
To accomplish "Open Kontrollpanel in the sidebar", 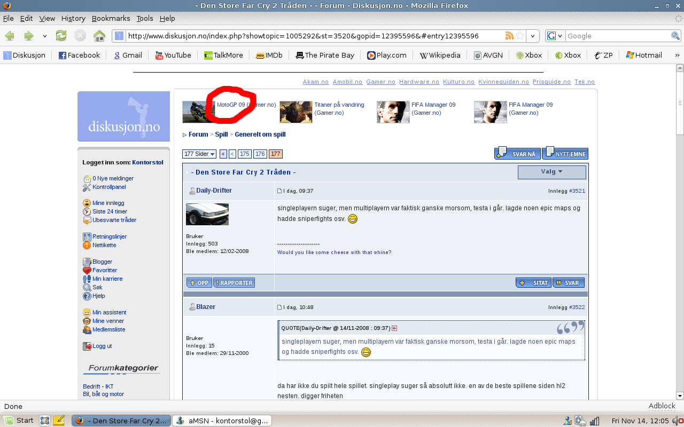I will tap(109, 187).
